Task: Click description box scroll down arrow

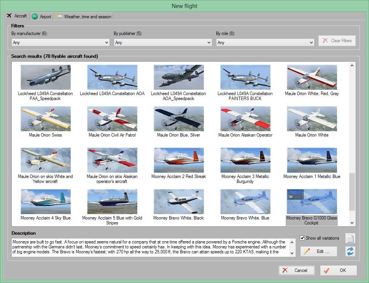Action: (292, 253)
